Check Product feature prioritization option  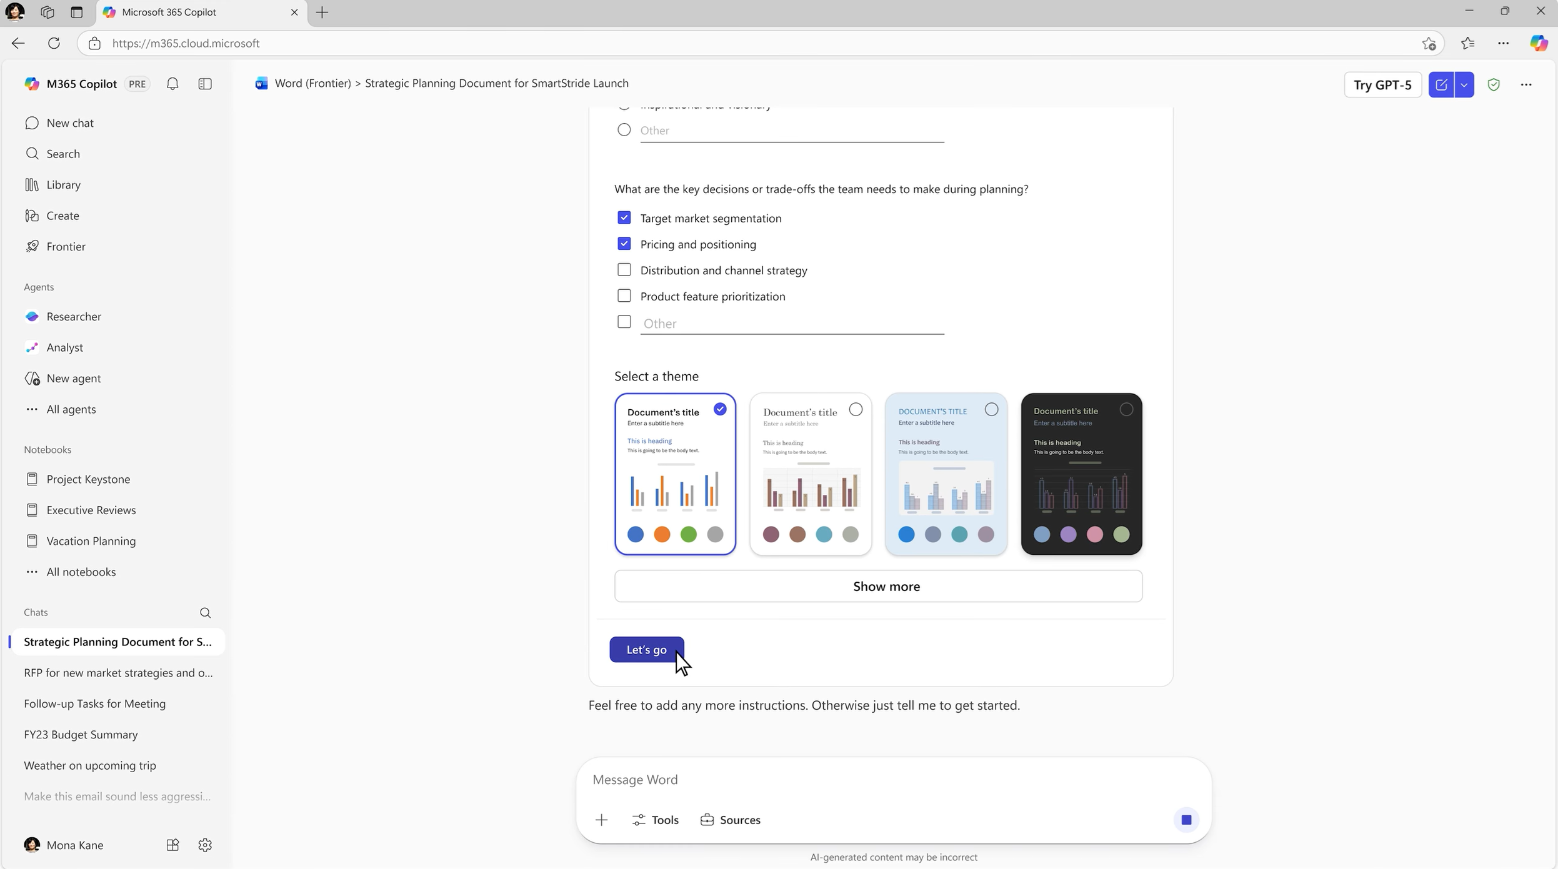coord(624,295)
